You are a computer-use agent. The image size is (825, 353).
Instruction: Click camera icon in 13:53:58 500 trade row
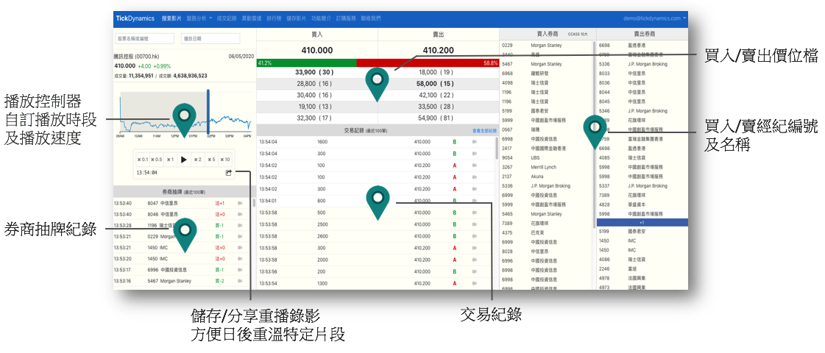pyautogui.click(x=475, y=213)
